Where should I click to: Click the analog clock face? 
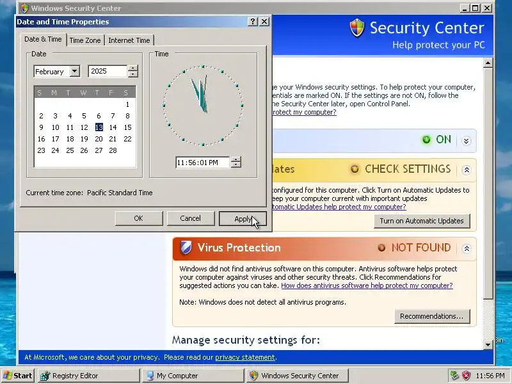click(203, 105)
